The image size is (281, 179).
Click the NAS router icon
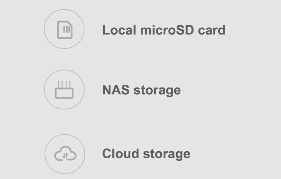[64, 90]
